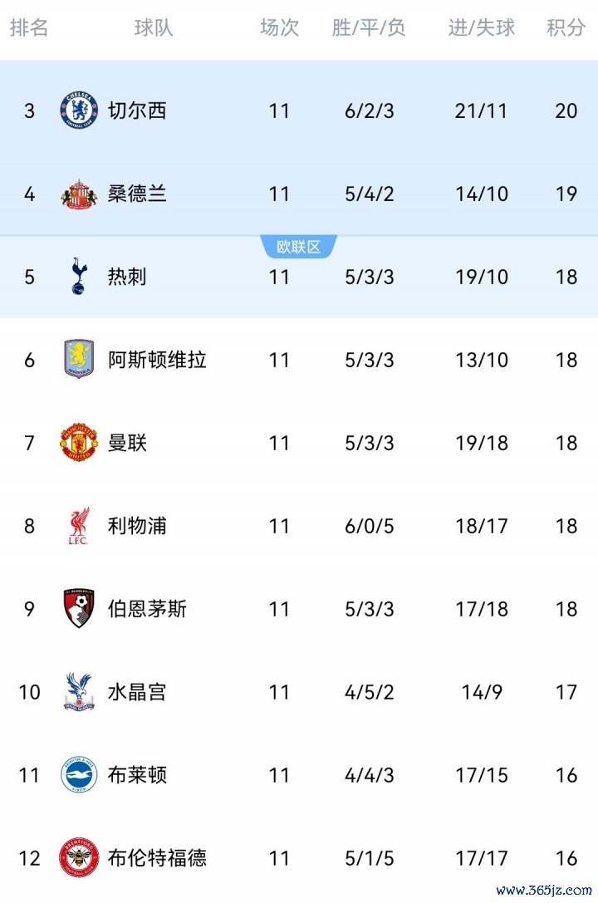Click the Liverpool LFC crest icon
This screenshot has width=598, height=903.
coord(79,526)
